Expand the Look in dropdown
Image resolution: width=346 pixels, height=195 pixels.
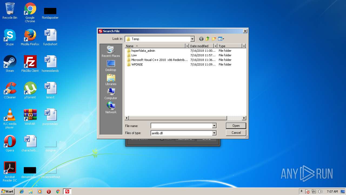192,39
